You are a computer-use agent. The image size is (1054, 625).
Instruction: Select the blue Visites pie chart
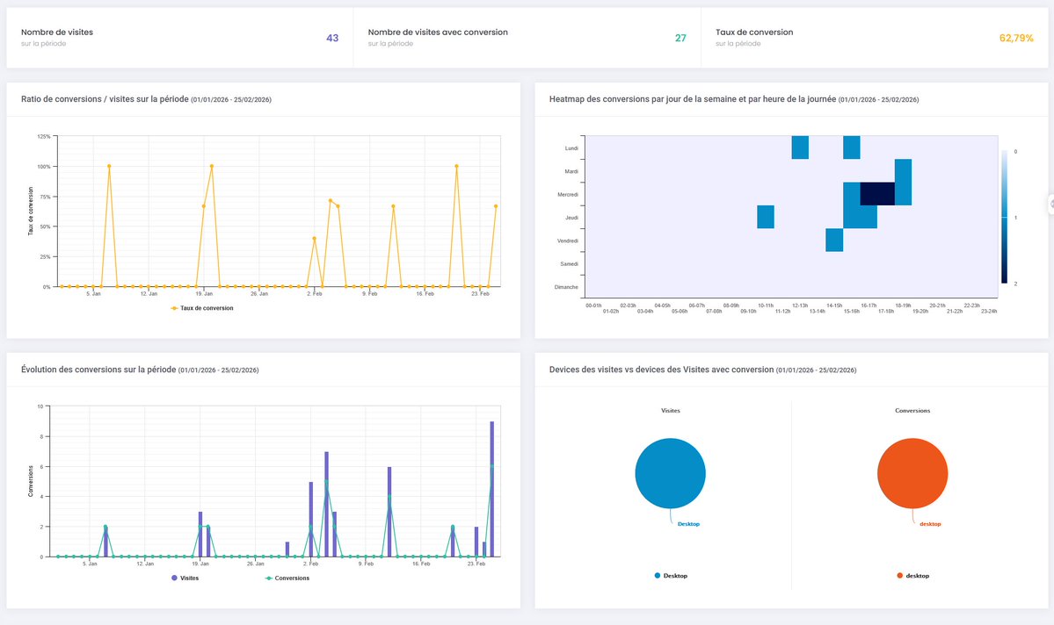pyautogui.click(x=670, y=473)
